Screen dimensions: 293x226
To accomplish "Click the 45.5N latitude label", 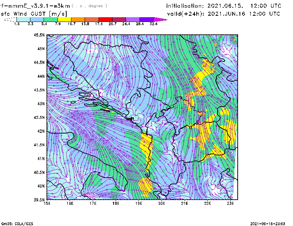I will pyautogui.click(x=39, y=35).
